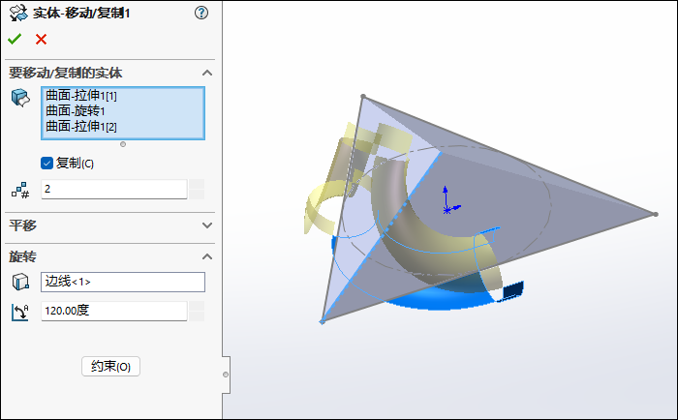Screen dimensions: 678x420
Task: Click the 旋转 section heading text
Action: tap(23, 256)
